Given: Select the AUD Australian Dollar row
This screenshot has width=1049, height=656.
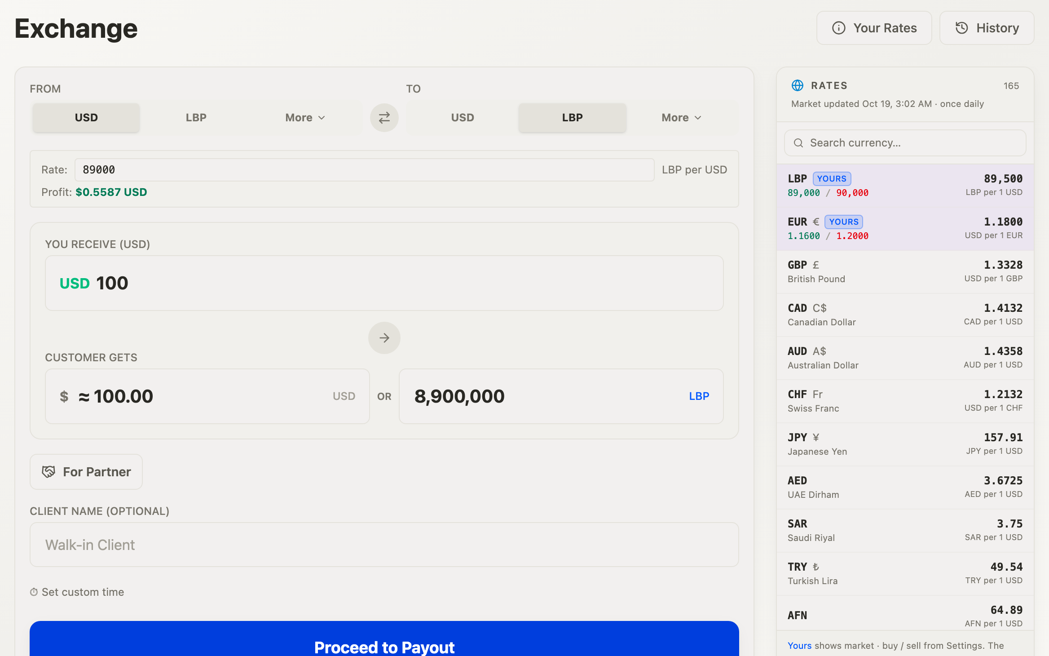Looking at the screenshot, I should [905, 358].
